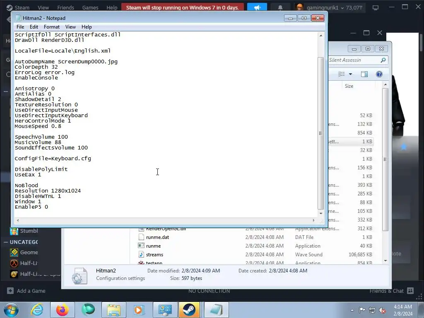Select Half-Life 2 Episode entry in library
Screen dimensions: 424x318
[x=35, y=274]
